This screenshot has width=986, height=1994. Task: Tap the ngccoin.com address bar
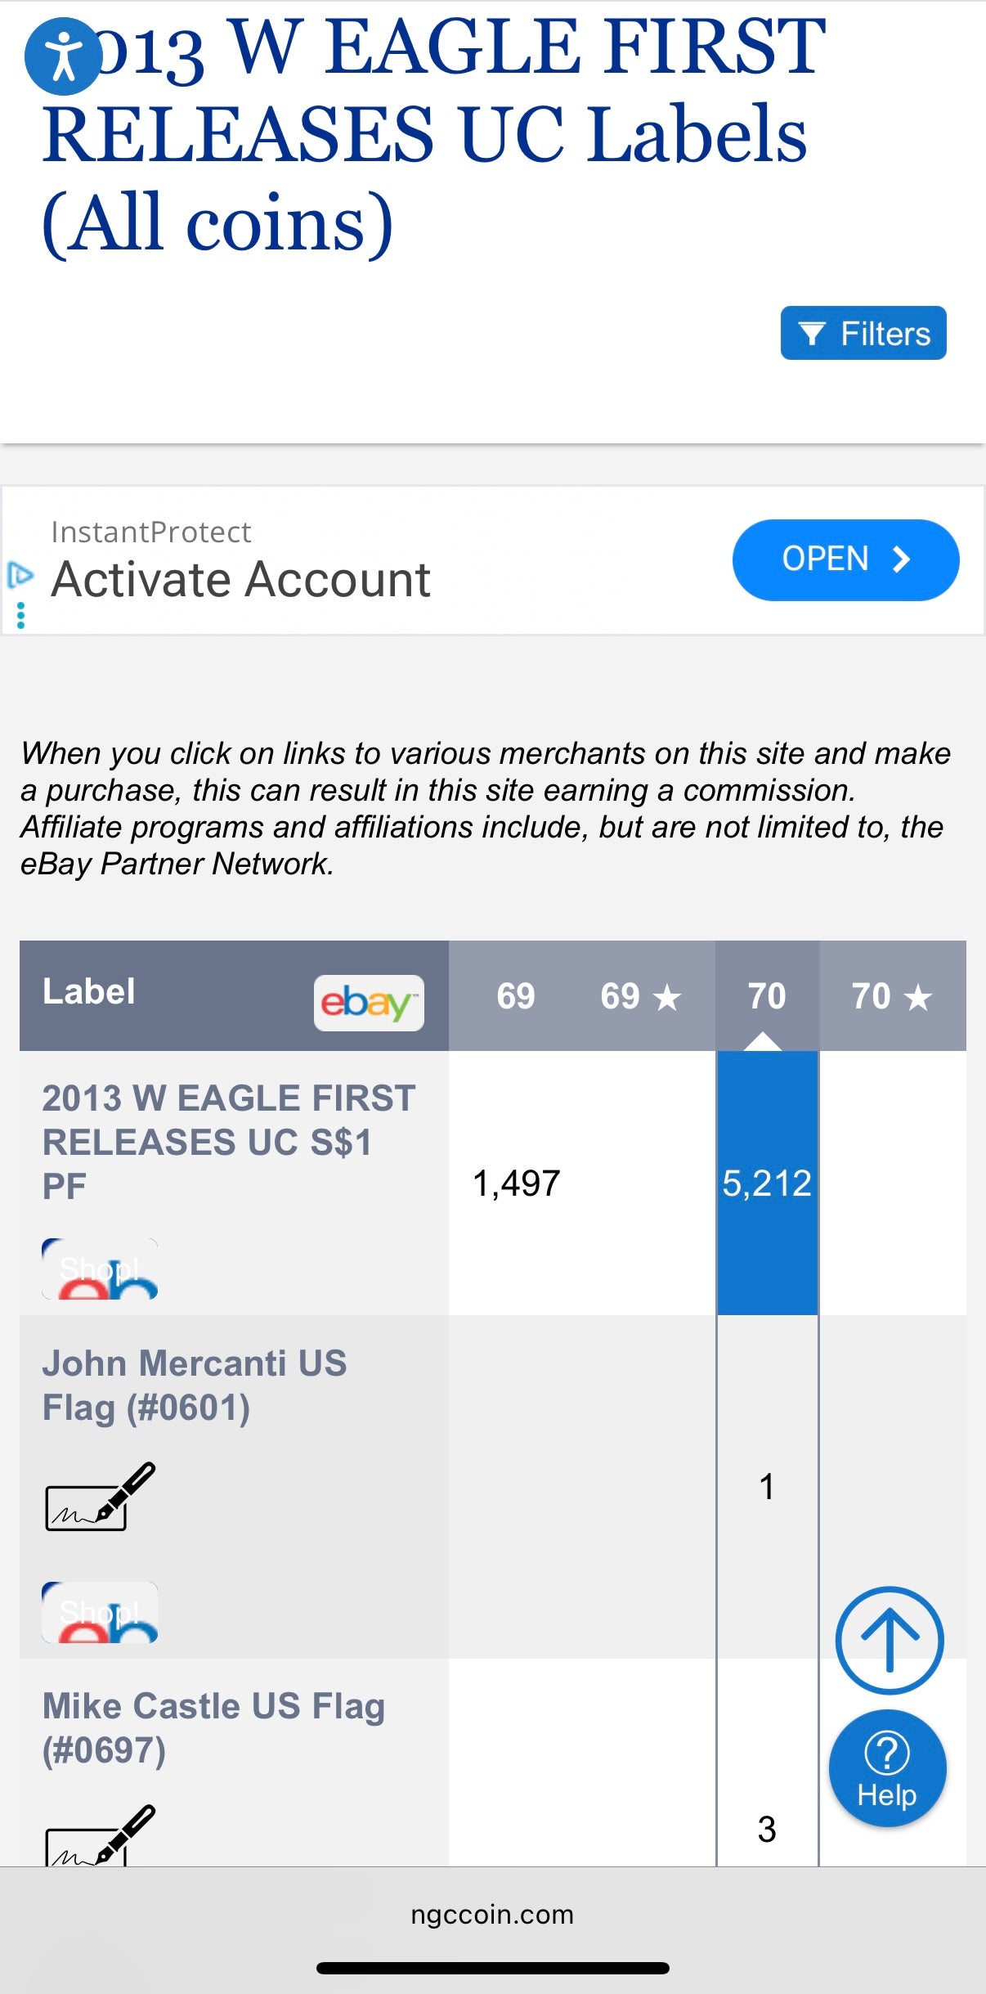[492, 1915]
